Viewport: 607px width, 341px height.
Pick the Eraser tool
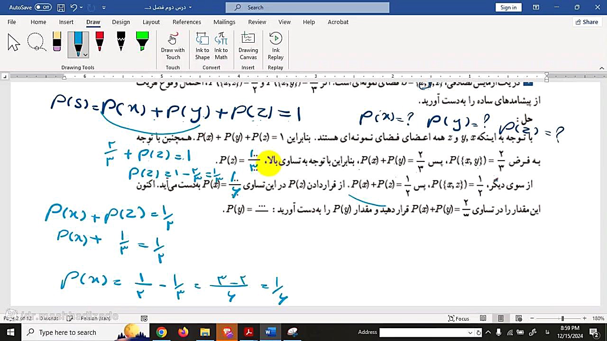tap(57, 41)
